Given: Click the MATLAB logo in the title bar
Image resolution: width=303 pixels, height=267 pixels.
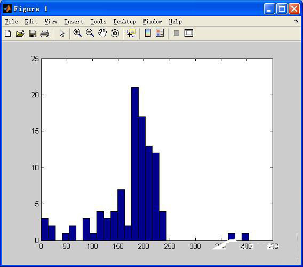Looking at the screenshot, I should click(x=7, y=9).
